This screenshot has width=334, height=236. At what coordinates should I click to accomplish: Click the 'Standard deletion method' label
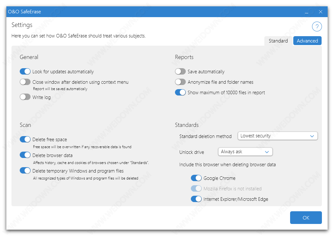coord(205,136)
